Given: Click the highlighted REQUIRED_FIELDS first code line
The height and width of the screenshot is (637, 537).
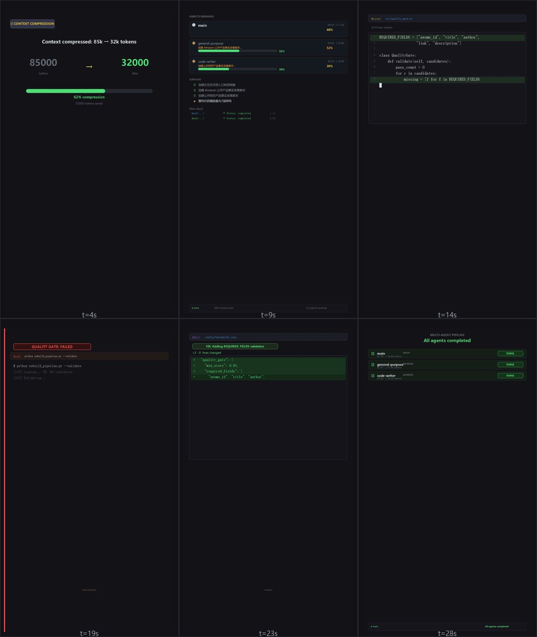Looking at the screenshot, I should tap(447, 37).
